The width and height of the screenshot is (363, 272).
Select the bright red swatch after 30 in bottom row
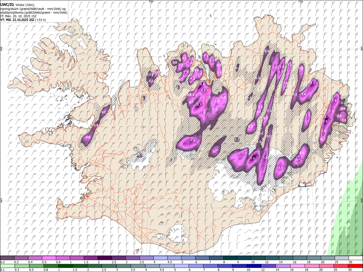[355, 266]
